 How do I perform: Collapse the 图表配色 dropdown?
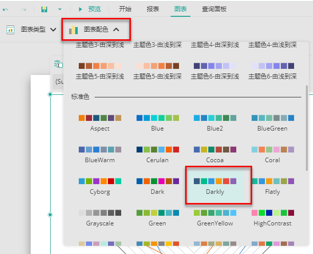(x=116, y=30)
